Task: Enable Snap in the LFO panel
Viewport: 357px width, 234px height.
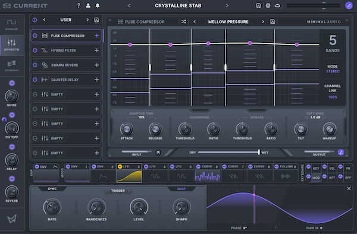Action: [181, 189]
